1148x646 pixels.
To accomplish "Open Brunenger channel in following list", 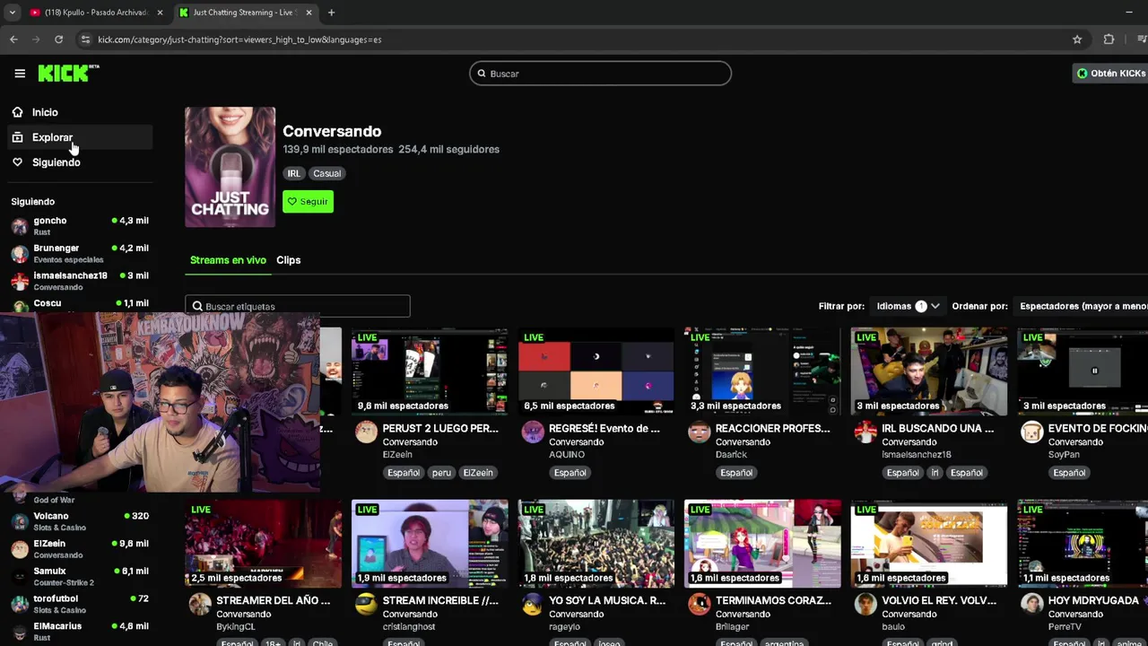I will point(80,253).
